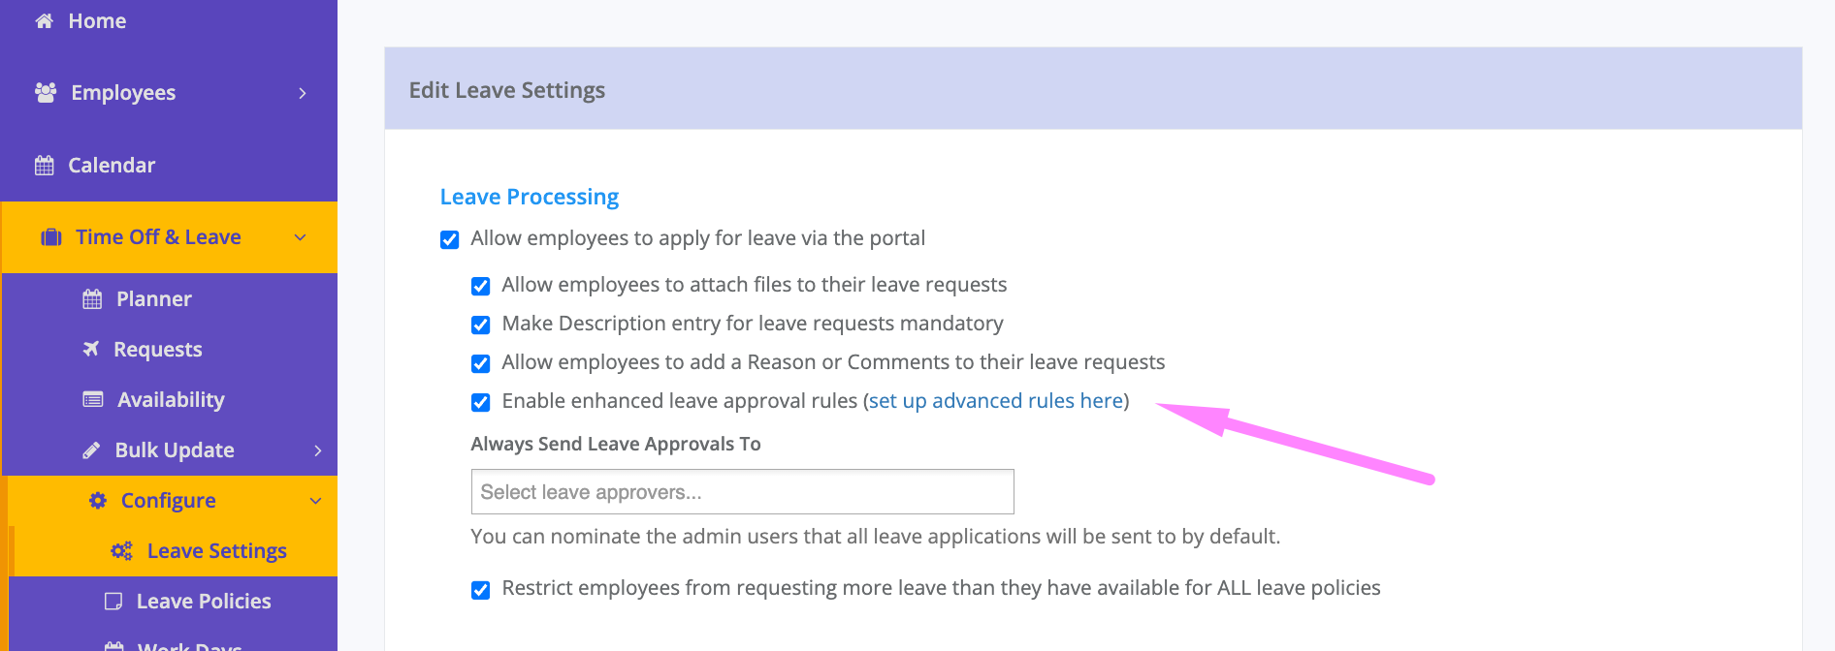The width and height of the screenshot is (1835, 651).
Task: Select the Employees people icon
Action: coord(44,91)
